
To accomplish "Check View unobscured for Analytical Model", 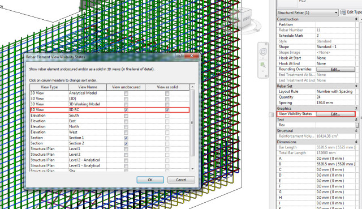I will 126,93.
